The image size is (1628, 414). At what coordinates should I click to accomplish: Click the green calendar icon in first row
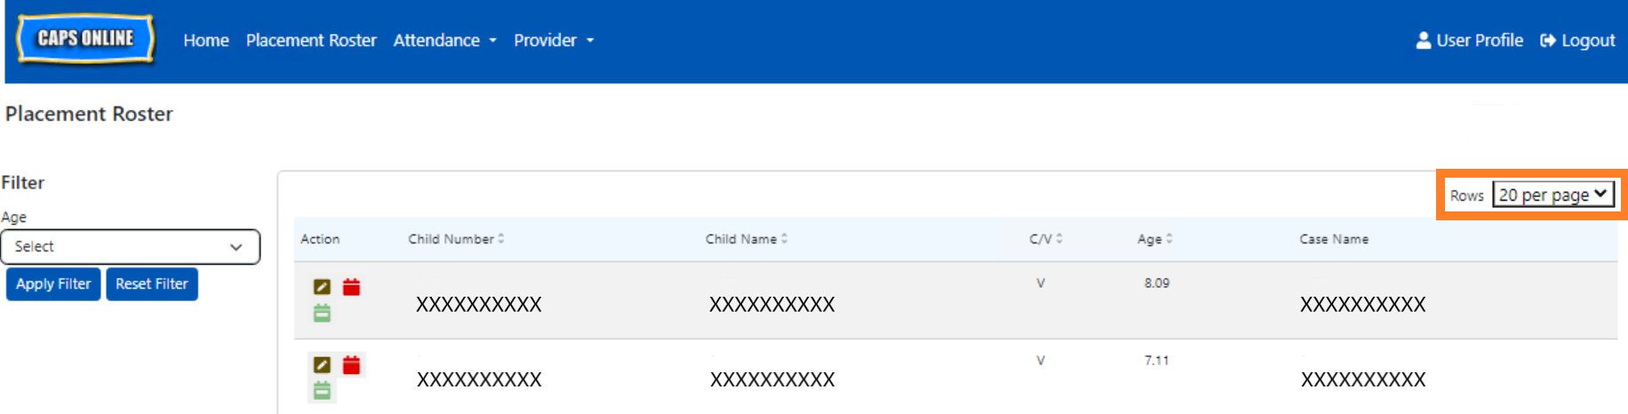point(322,313)
